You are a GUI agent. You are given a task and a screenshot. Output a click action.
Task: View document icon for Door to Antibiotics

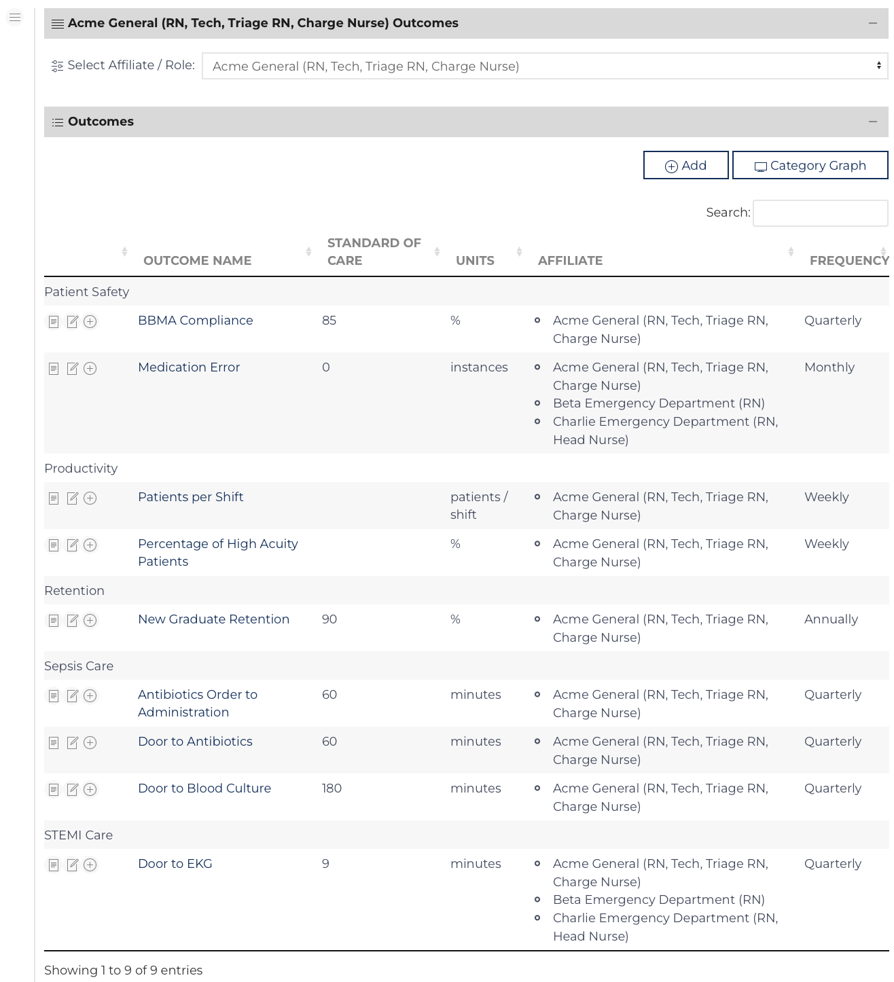point(54,742)
